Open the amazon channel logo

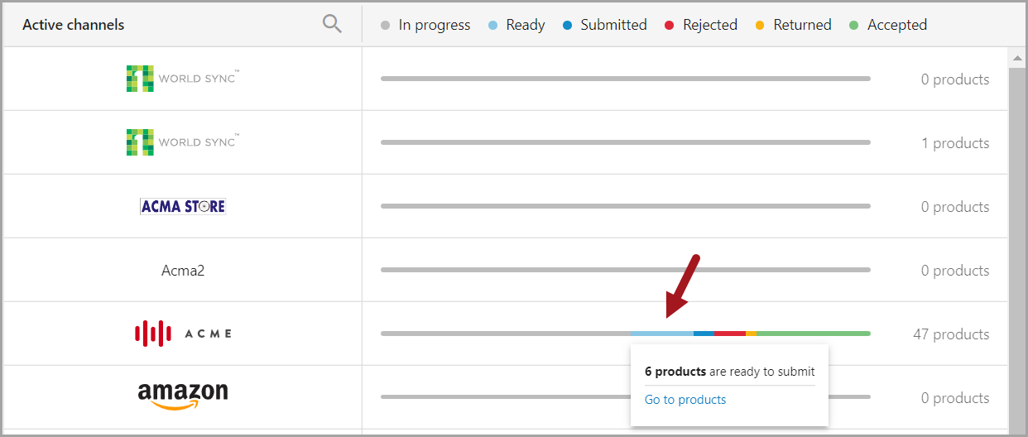[183, 396]
